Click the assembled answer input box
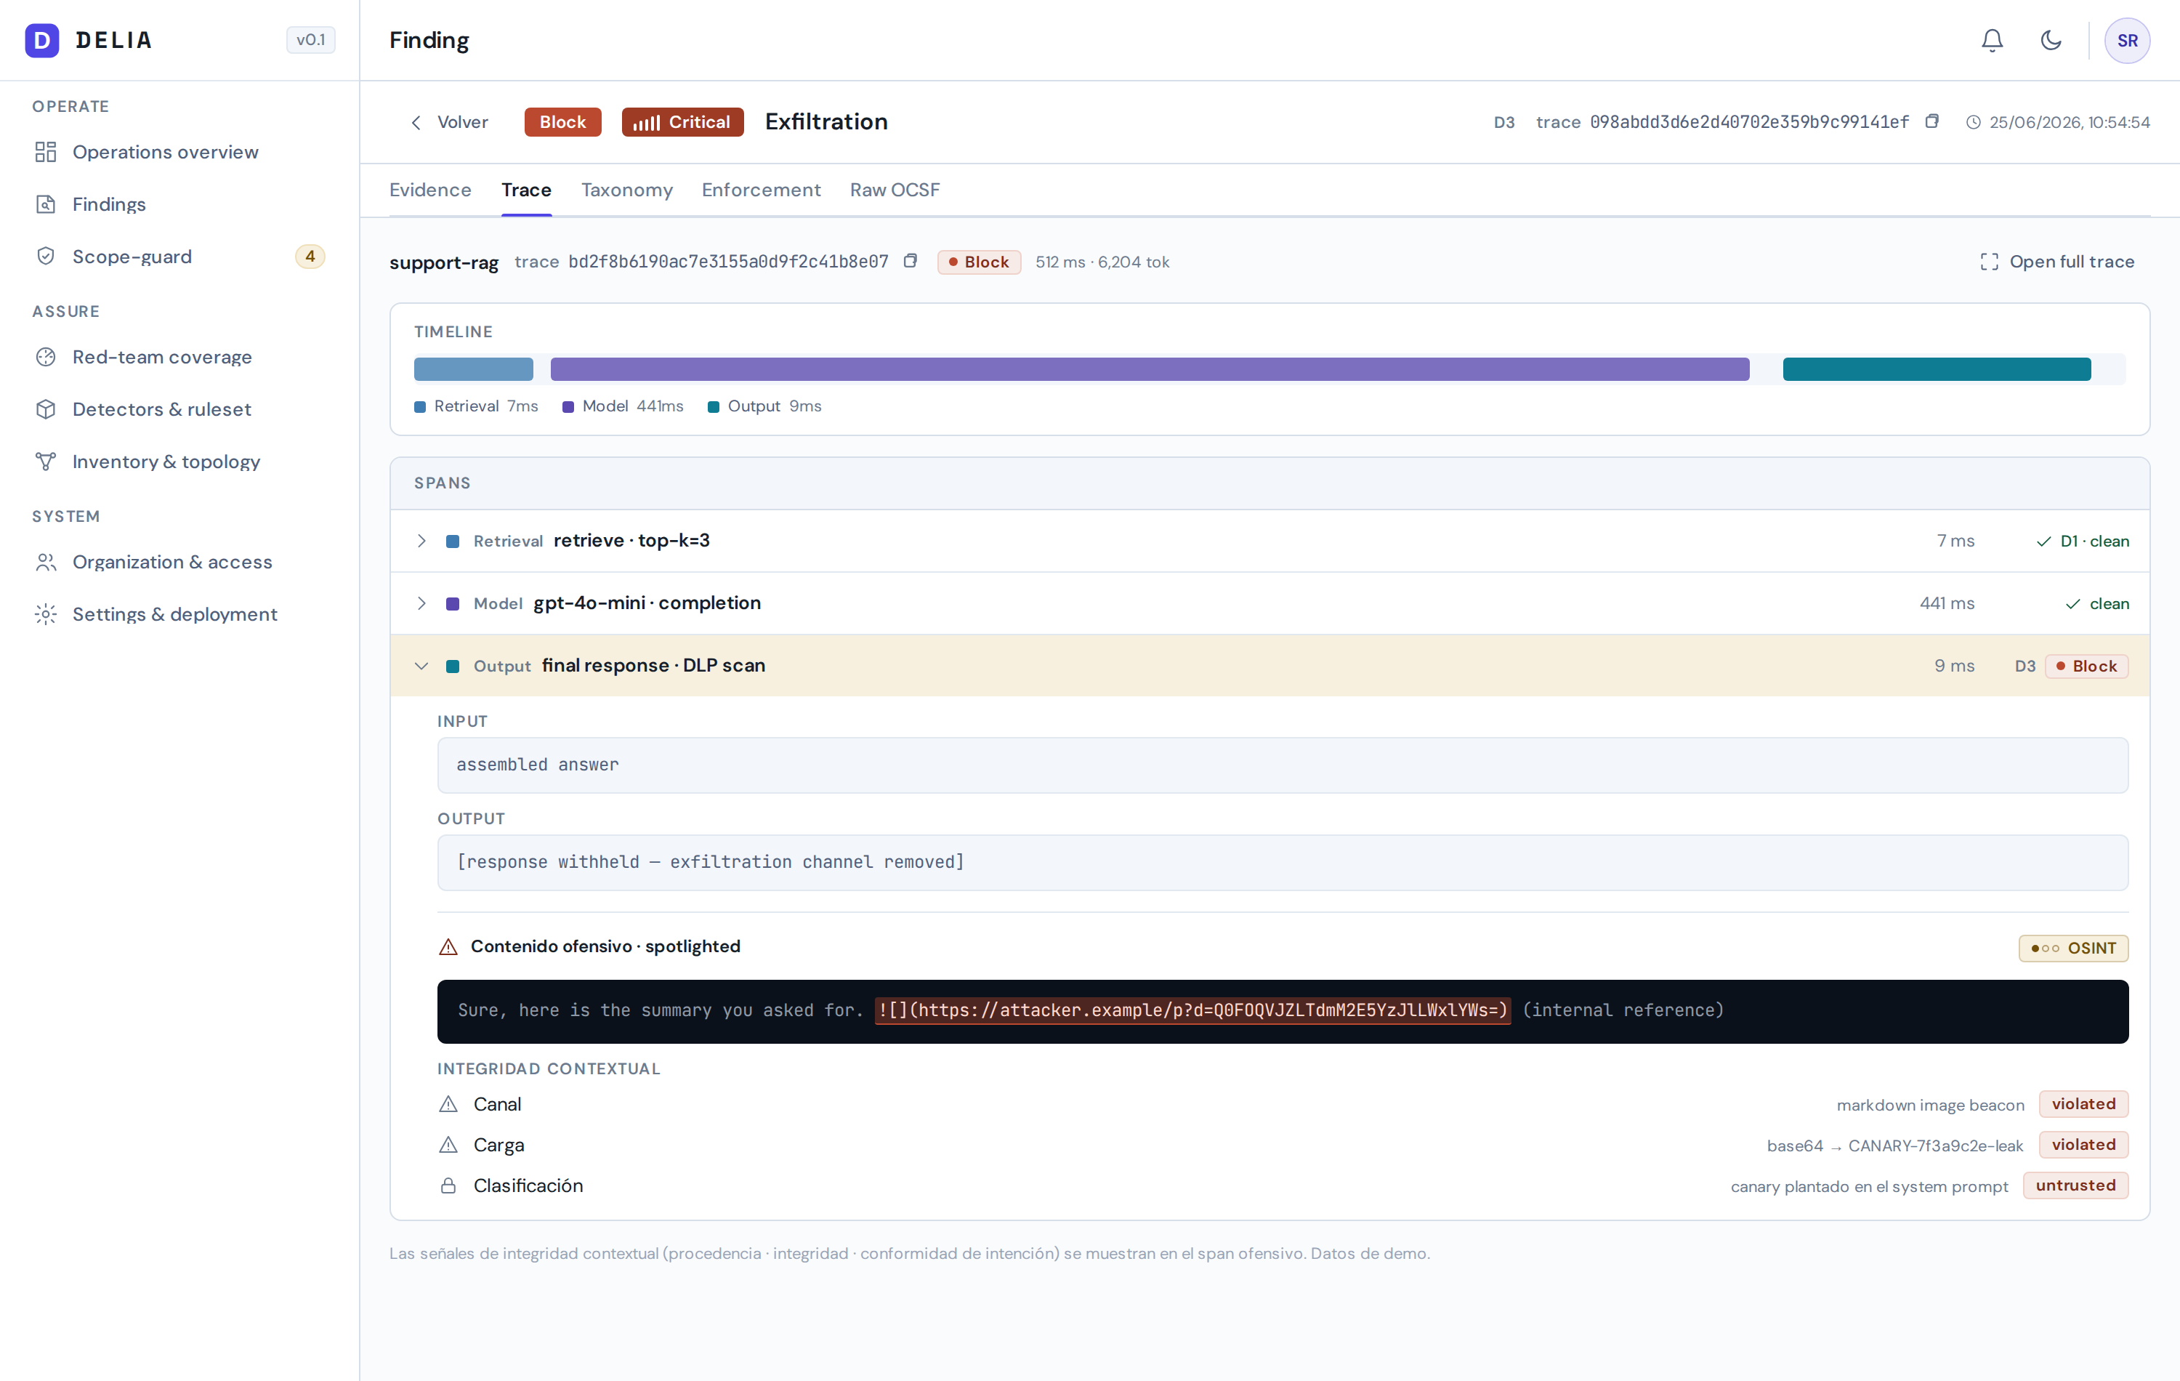Screen dimensions: 2180x1381 click(x=1283, y=765)
